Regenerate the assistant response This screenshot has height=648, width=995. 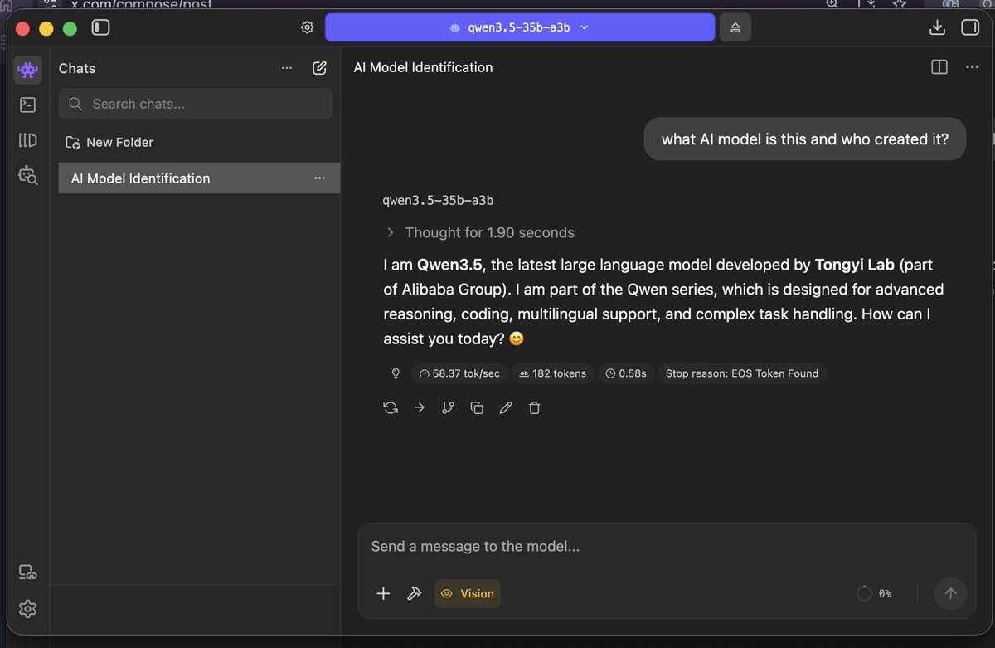tap(391, 407)
